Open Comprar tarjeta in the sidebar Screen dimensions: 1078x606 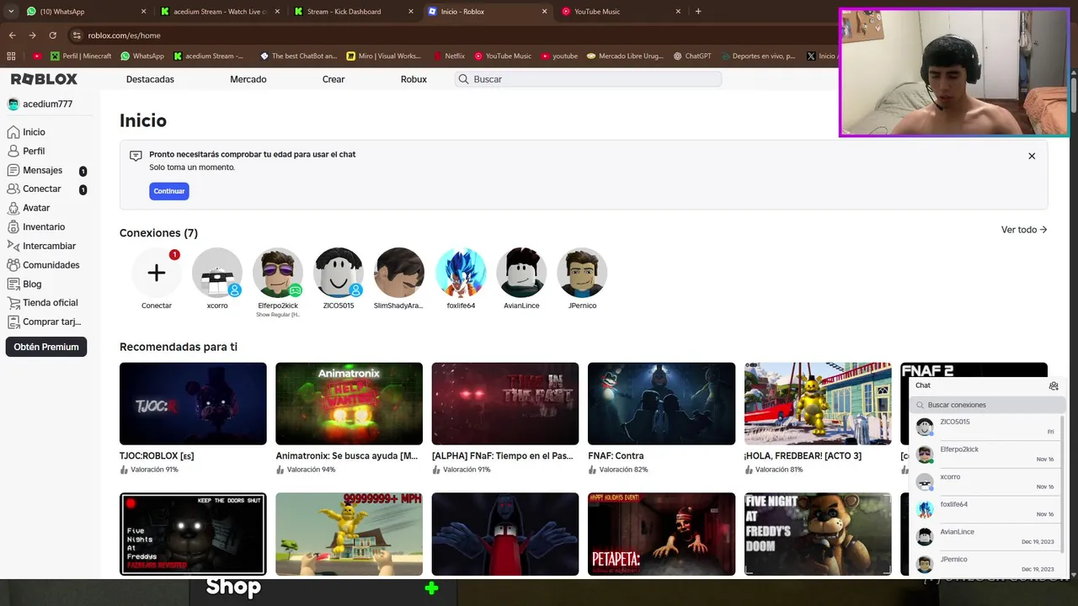[44, 322]
